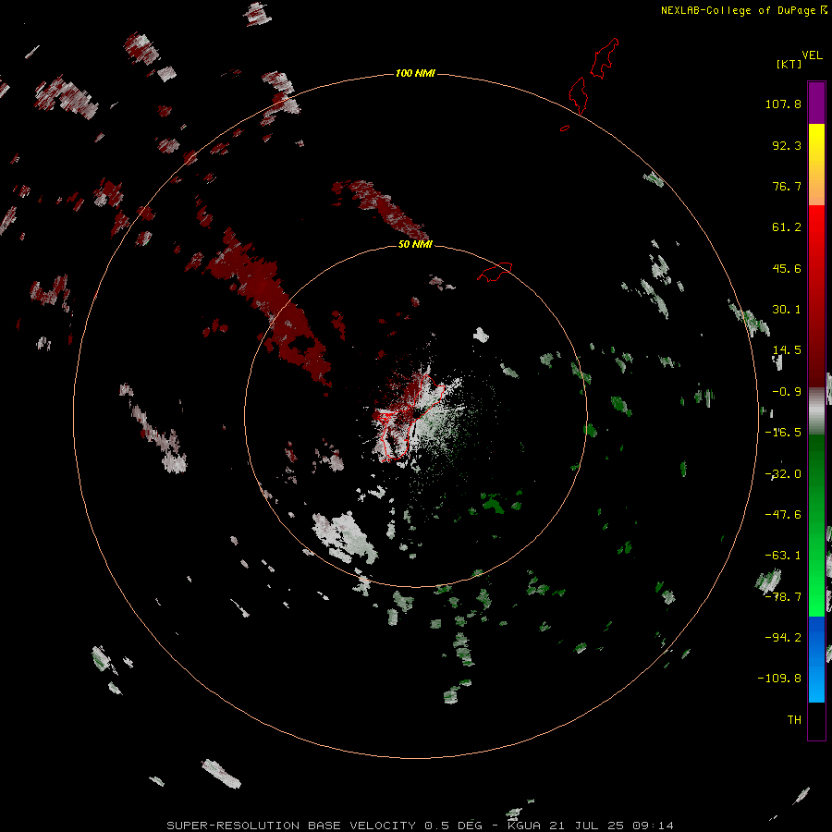This screenshot has height=832, width=832.
Task: Click the 14.5 legend value
Action: coord(787,350)
